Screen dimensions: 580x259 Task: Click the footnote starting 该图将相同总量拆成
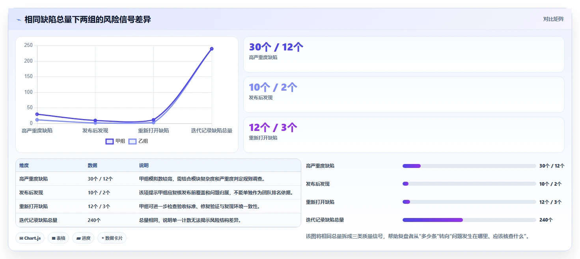click(x=417, y=237)
